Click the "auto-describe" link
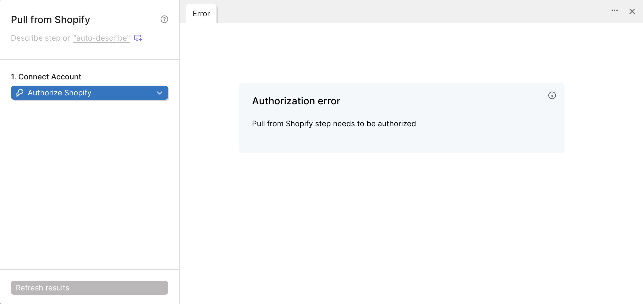643x304 pixels. point(101,38)
